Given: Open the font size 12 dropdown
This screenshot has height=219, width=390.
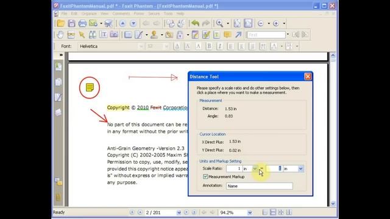Looking at the screenshot, I should coord(166,46).
